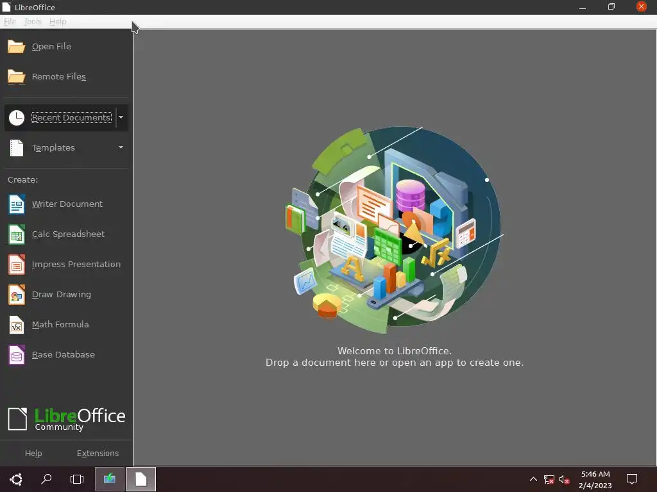Click the Help button at sidebar bottom
The image size is (657, 492).
33,454
